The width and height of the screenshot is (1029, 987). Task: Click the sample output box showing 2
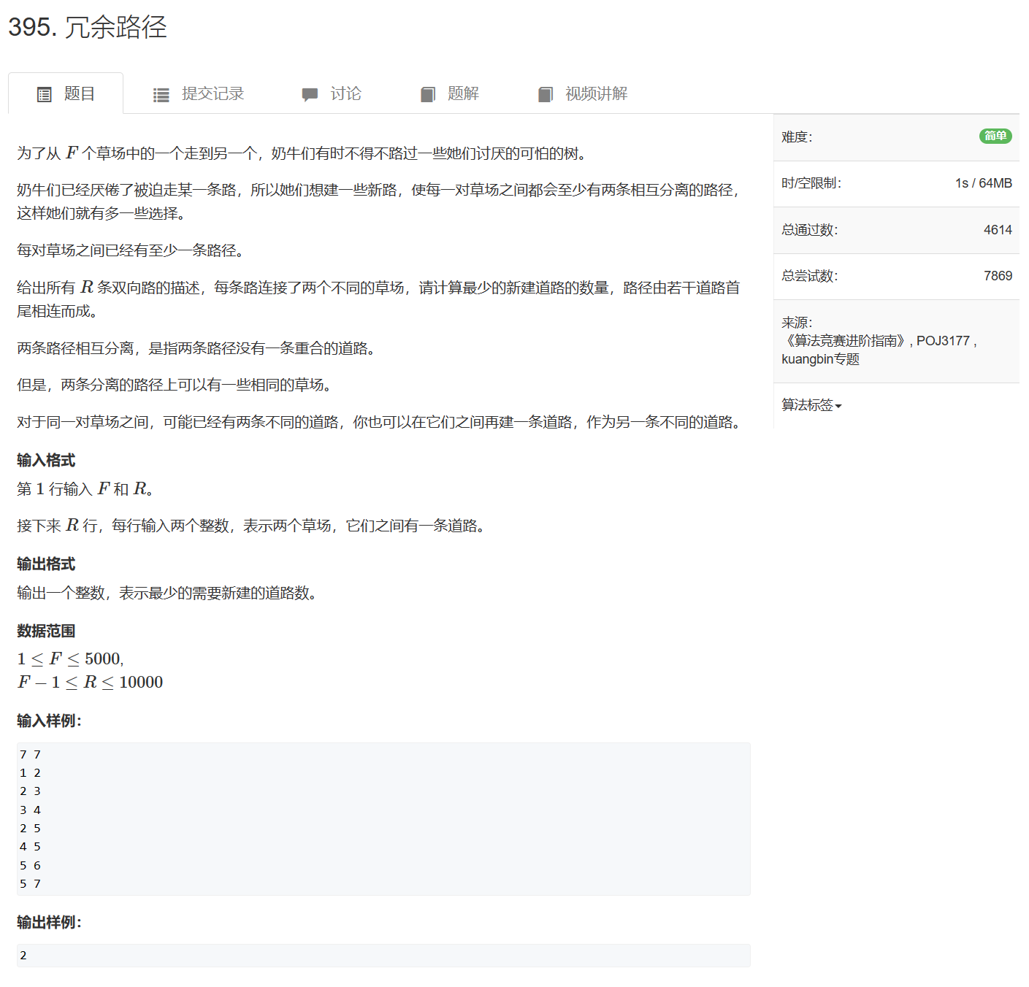click(383, 956)
